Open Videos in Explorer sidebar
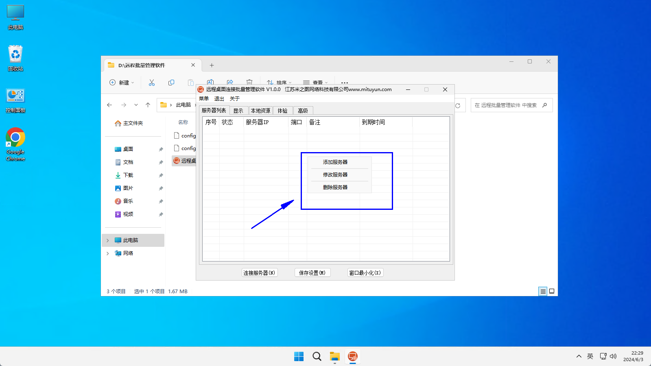This screenshot has height=366, width=651. (124, 214)
